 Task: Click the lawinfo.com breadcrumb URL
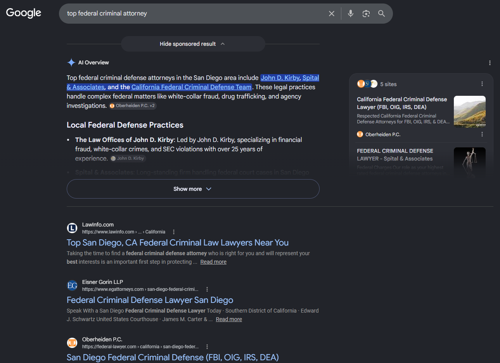pos(124,232)
